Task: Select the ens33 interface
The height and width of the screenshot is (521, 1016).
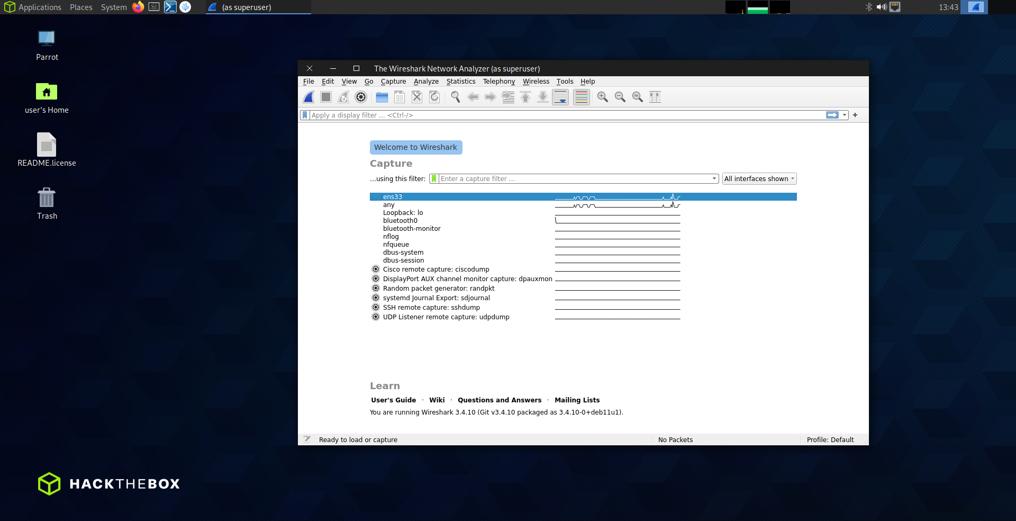Action: click(x=583, y=197)
